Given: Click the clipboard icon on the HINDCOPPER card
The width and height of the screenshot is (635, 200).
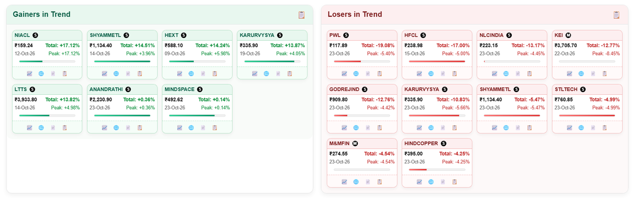Looking at the screenshot, I should (x=455, y=181).
